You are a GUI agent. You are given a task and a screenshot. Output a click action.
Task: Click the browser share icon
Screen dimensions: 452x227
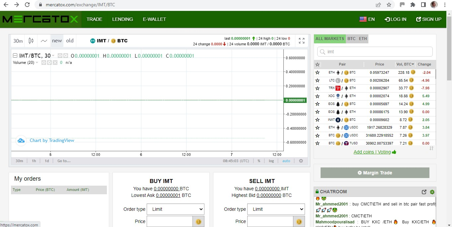tap(378, 5)
